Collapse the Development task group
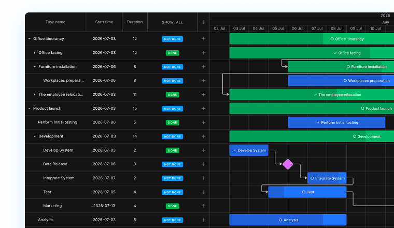Viewport: 394px width, 228px height. [35, 136]
